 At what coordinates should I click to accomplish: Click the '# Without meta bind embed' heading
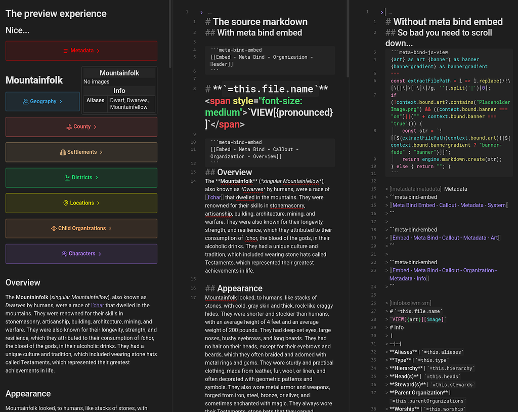pos(444,22)
